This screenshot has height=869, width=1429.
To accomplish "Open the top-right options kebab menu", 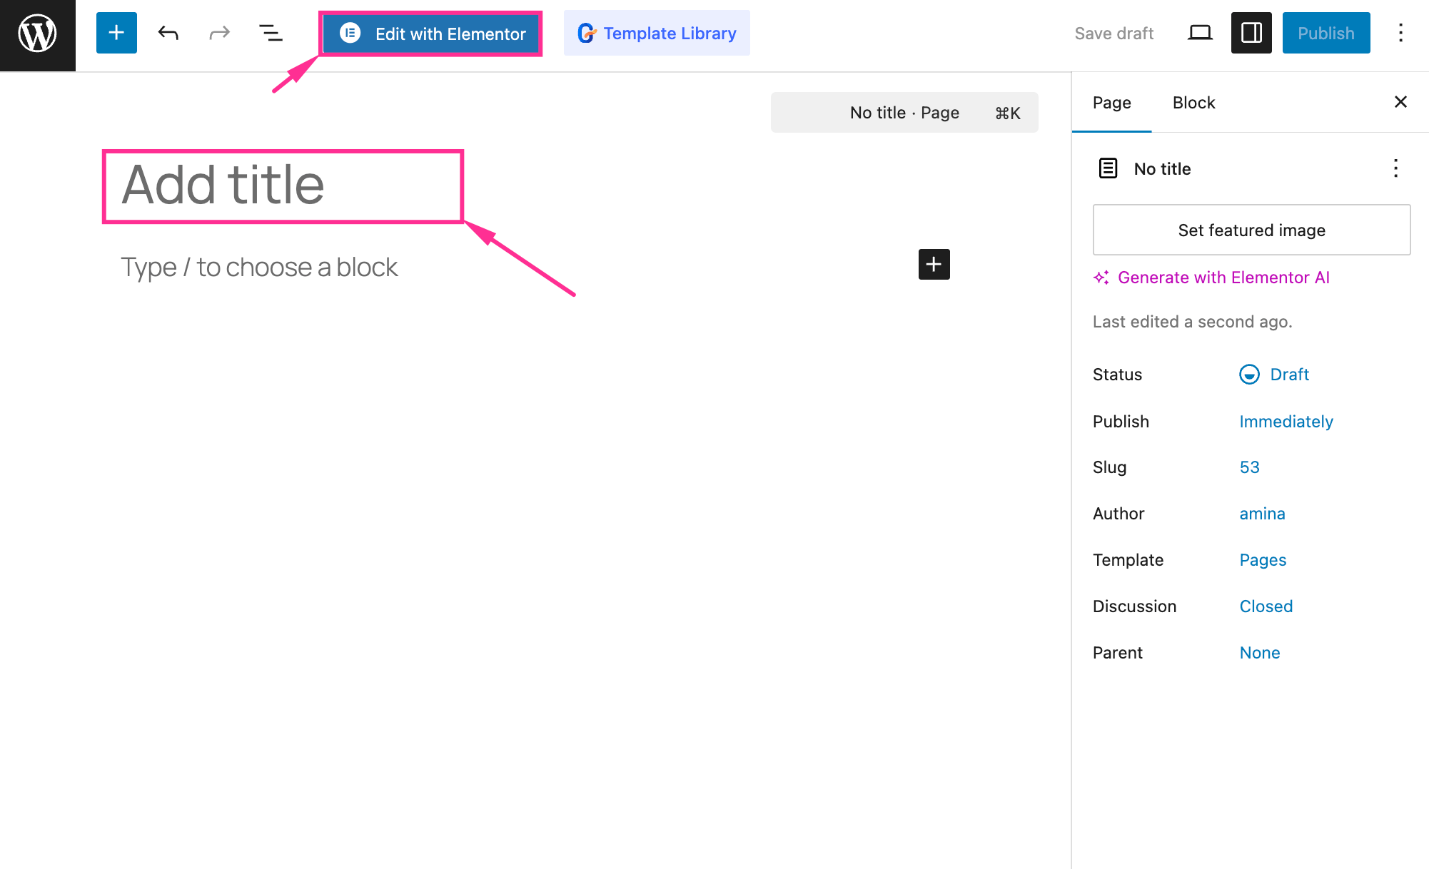I will pos(1400,33).
